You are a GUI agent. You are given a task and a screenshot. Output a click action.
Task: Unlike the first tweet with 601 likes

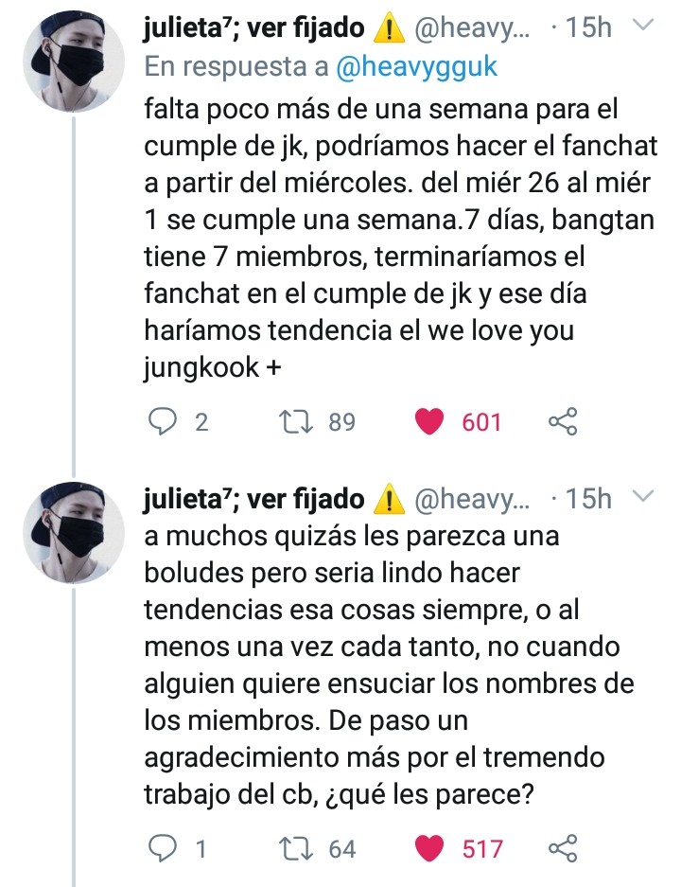(x=431, y=421)
